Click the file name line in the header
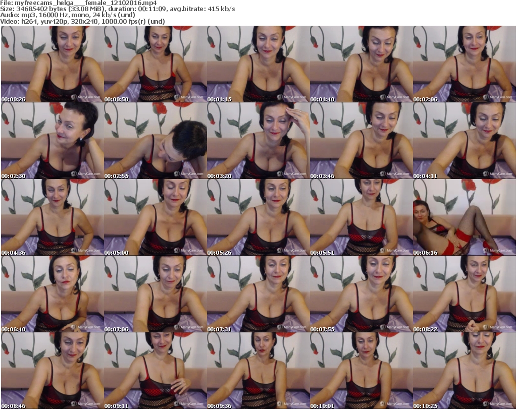 (x=78, y=3)
